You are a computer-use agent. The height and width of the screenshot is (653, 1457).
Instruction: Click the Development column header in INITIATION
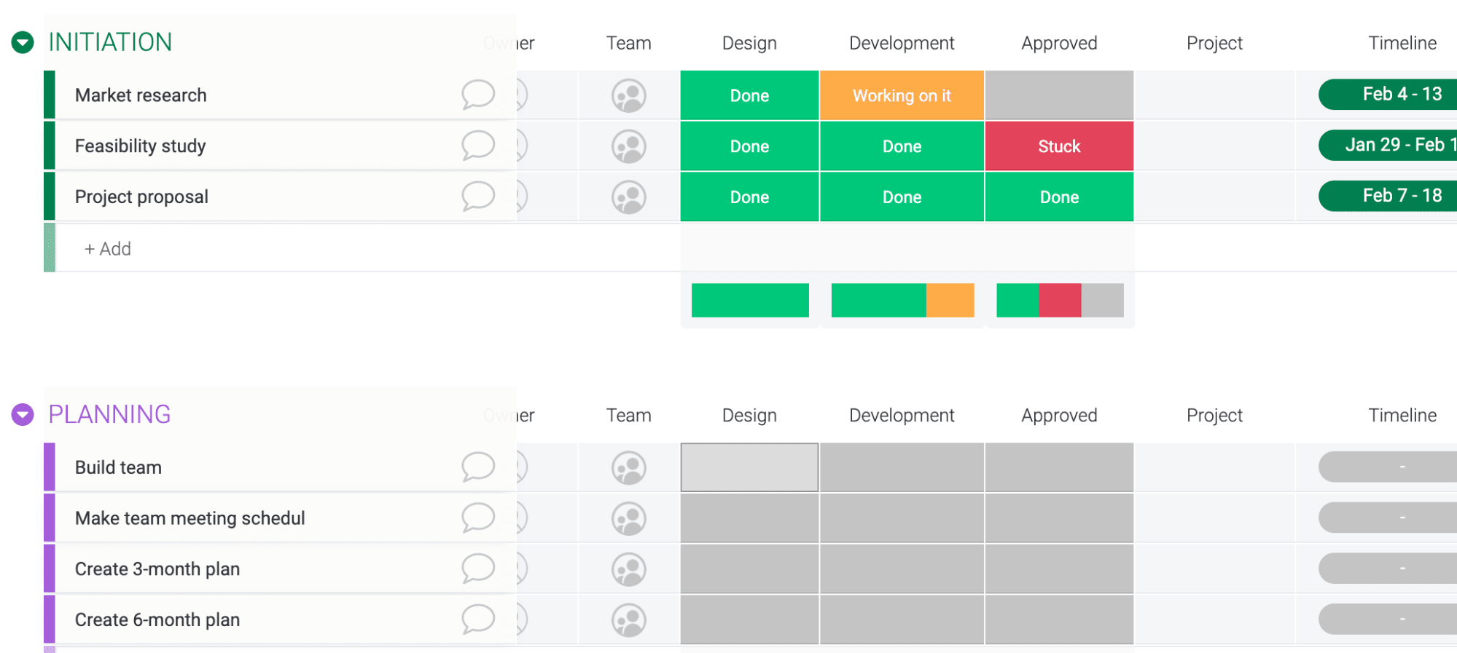tap(902, 43)
